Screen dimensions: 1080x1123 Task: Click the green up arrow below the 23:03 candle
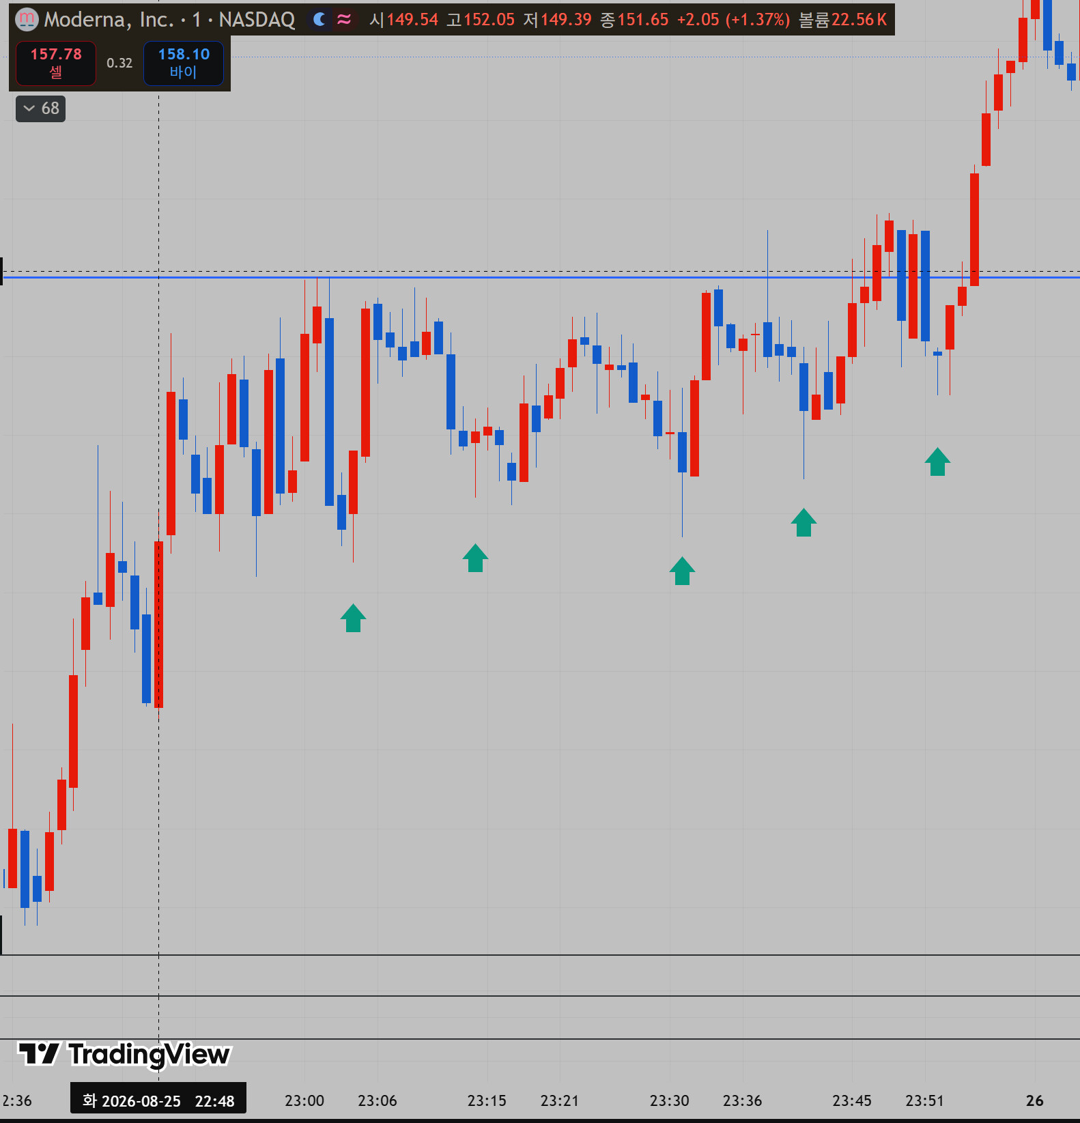click(353, 618)
